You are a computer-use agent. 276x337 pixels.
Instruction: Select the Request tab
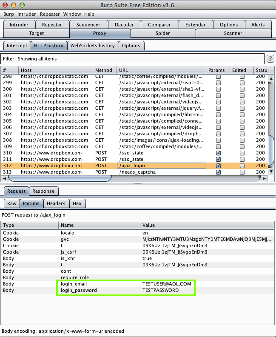[x=16, y=191]
